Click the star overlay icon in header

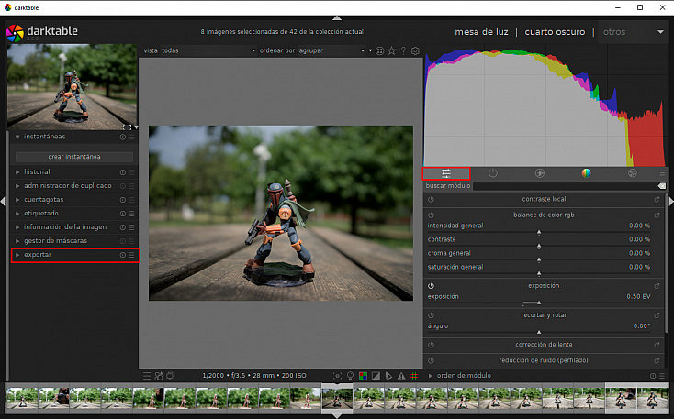tap(391, 50)
